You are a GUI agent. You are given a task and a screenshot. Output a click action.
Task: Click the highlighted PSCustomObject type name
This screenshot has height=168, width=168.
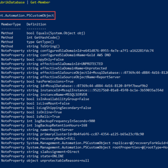pyautogui.click(x=27, y=16)
